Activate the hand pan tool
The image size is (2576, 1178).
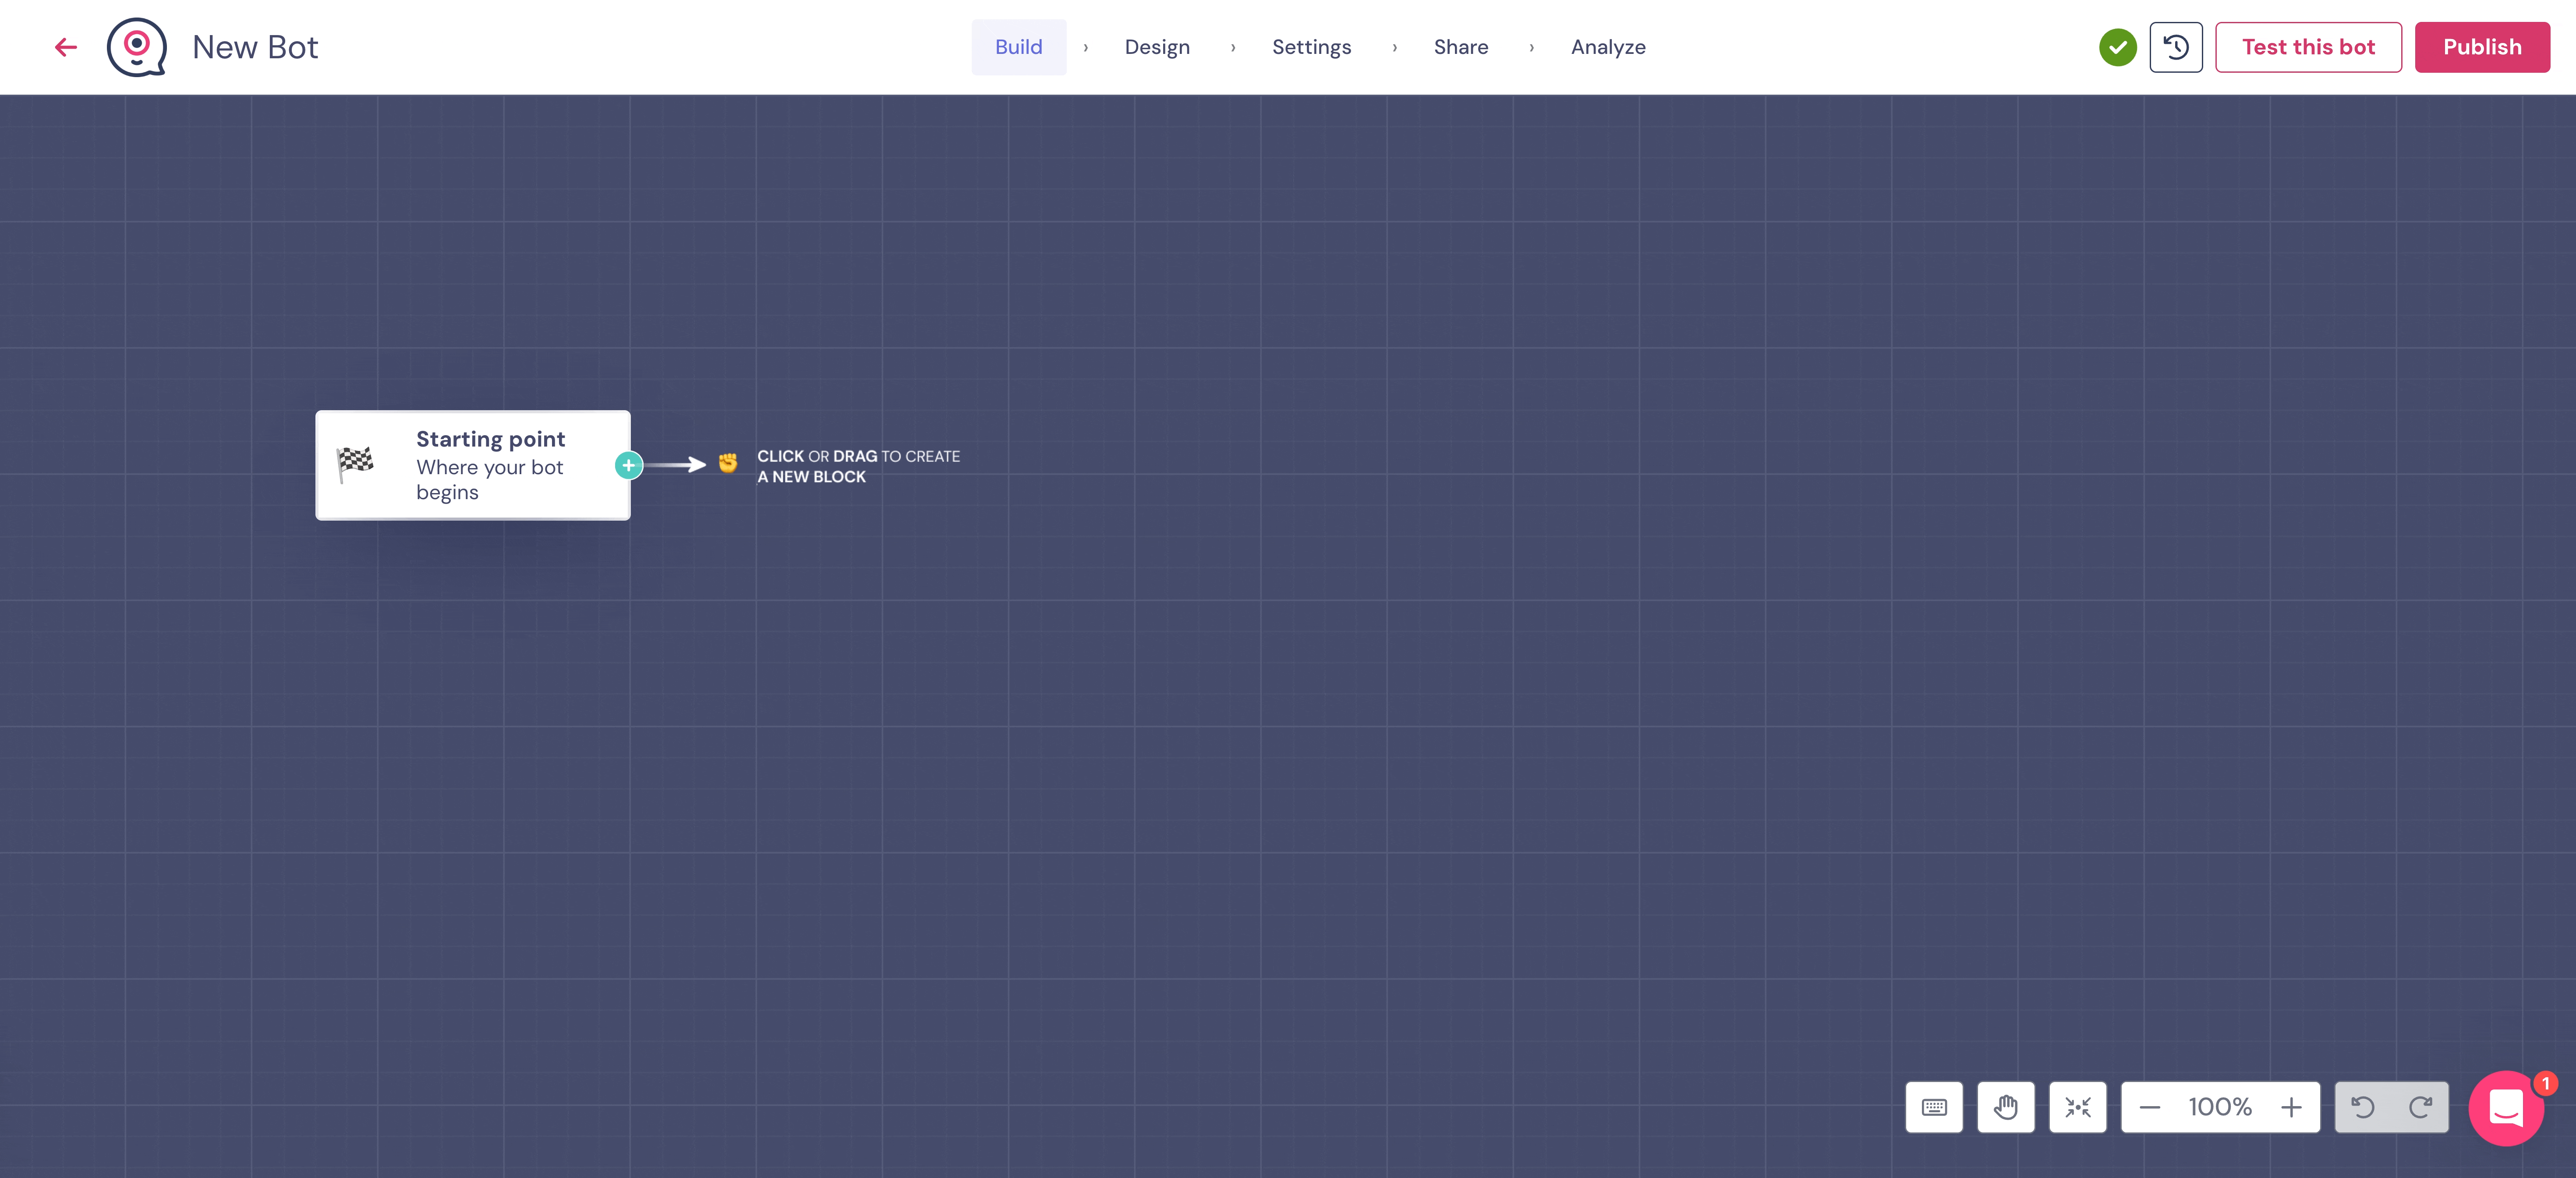click(2005, 1107)
